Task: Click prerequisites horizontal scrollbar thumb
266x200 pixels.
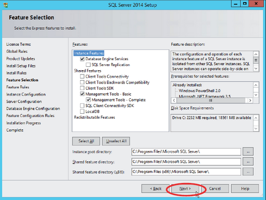Action: pos(211,101)
